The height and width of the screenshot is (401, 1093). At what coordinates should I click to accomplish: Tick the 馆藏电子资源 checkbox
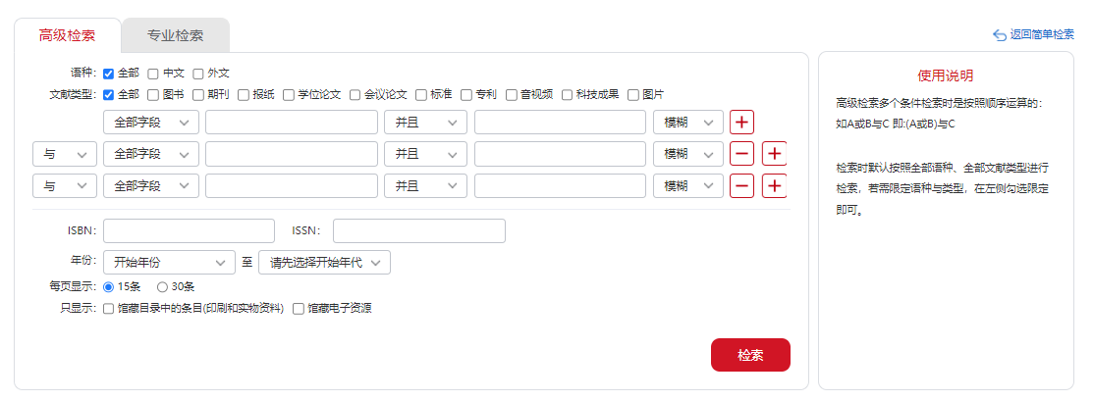(299, 309)
